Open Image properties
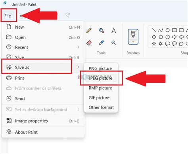 [43, 121]
